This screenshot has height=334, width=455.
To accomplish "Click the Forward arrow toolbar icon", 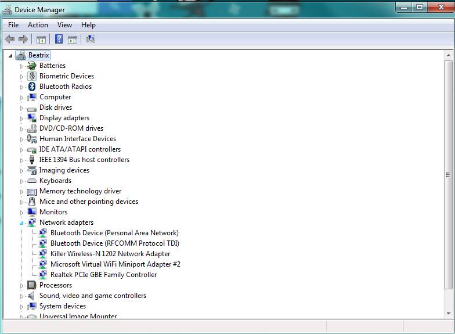I will (23, 39).
